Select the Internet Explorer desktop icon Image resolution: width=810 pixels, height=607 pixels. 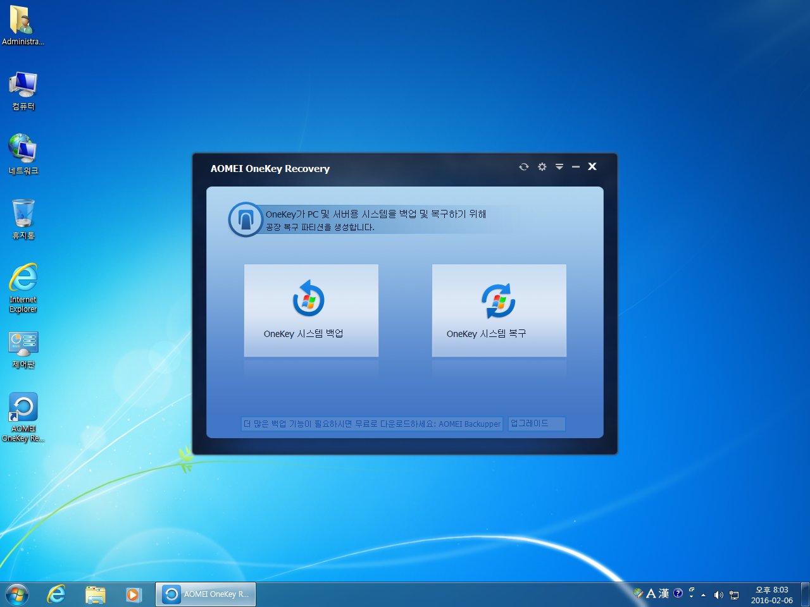tap(23, 288)
